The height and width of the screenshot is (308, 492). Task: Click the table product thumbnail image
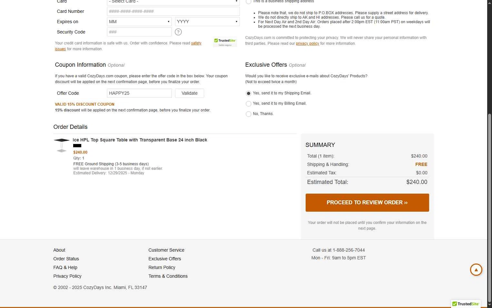[62, 145]
